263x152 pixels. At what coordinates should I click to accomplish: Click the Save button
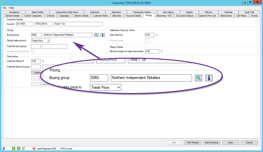(x=231, y=142)
